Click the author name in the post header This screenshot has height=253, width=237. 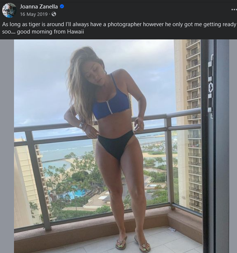(x=39, y=7)
